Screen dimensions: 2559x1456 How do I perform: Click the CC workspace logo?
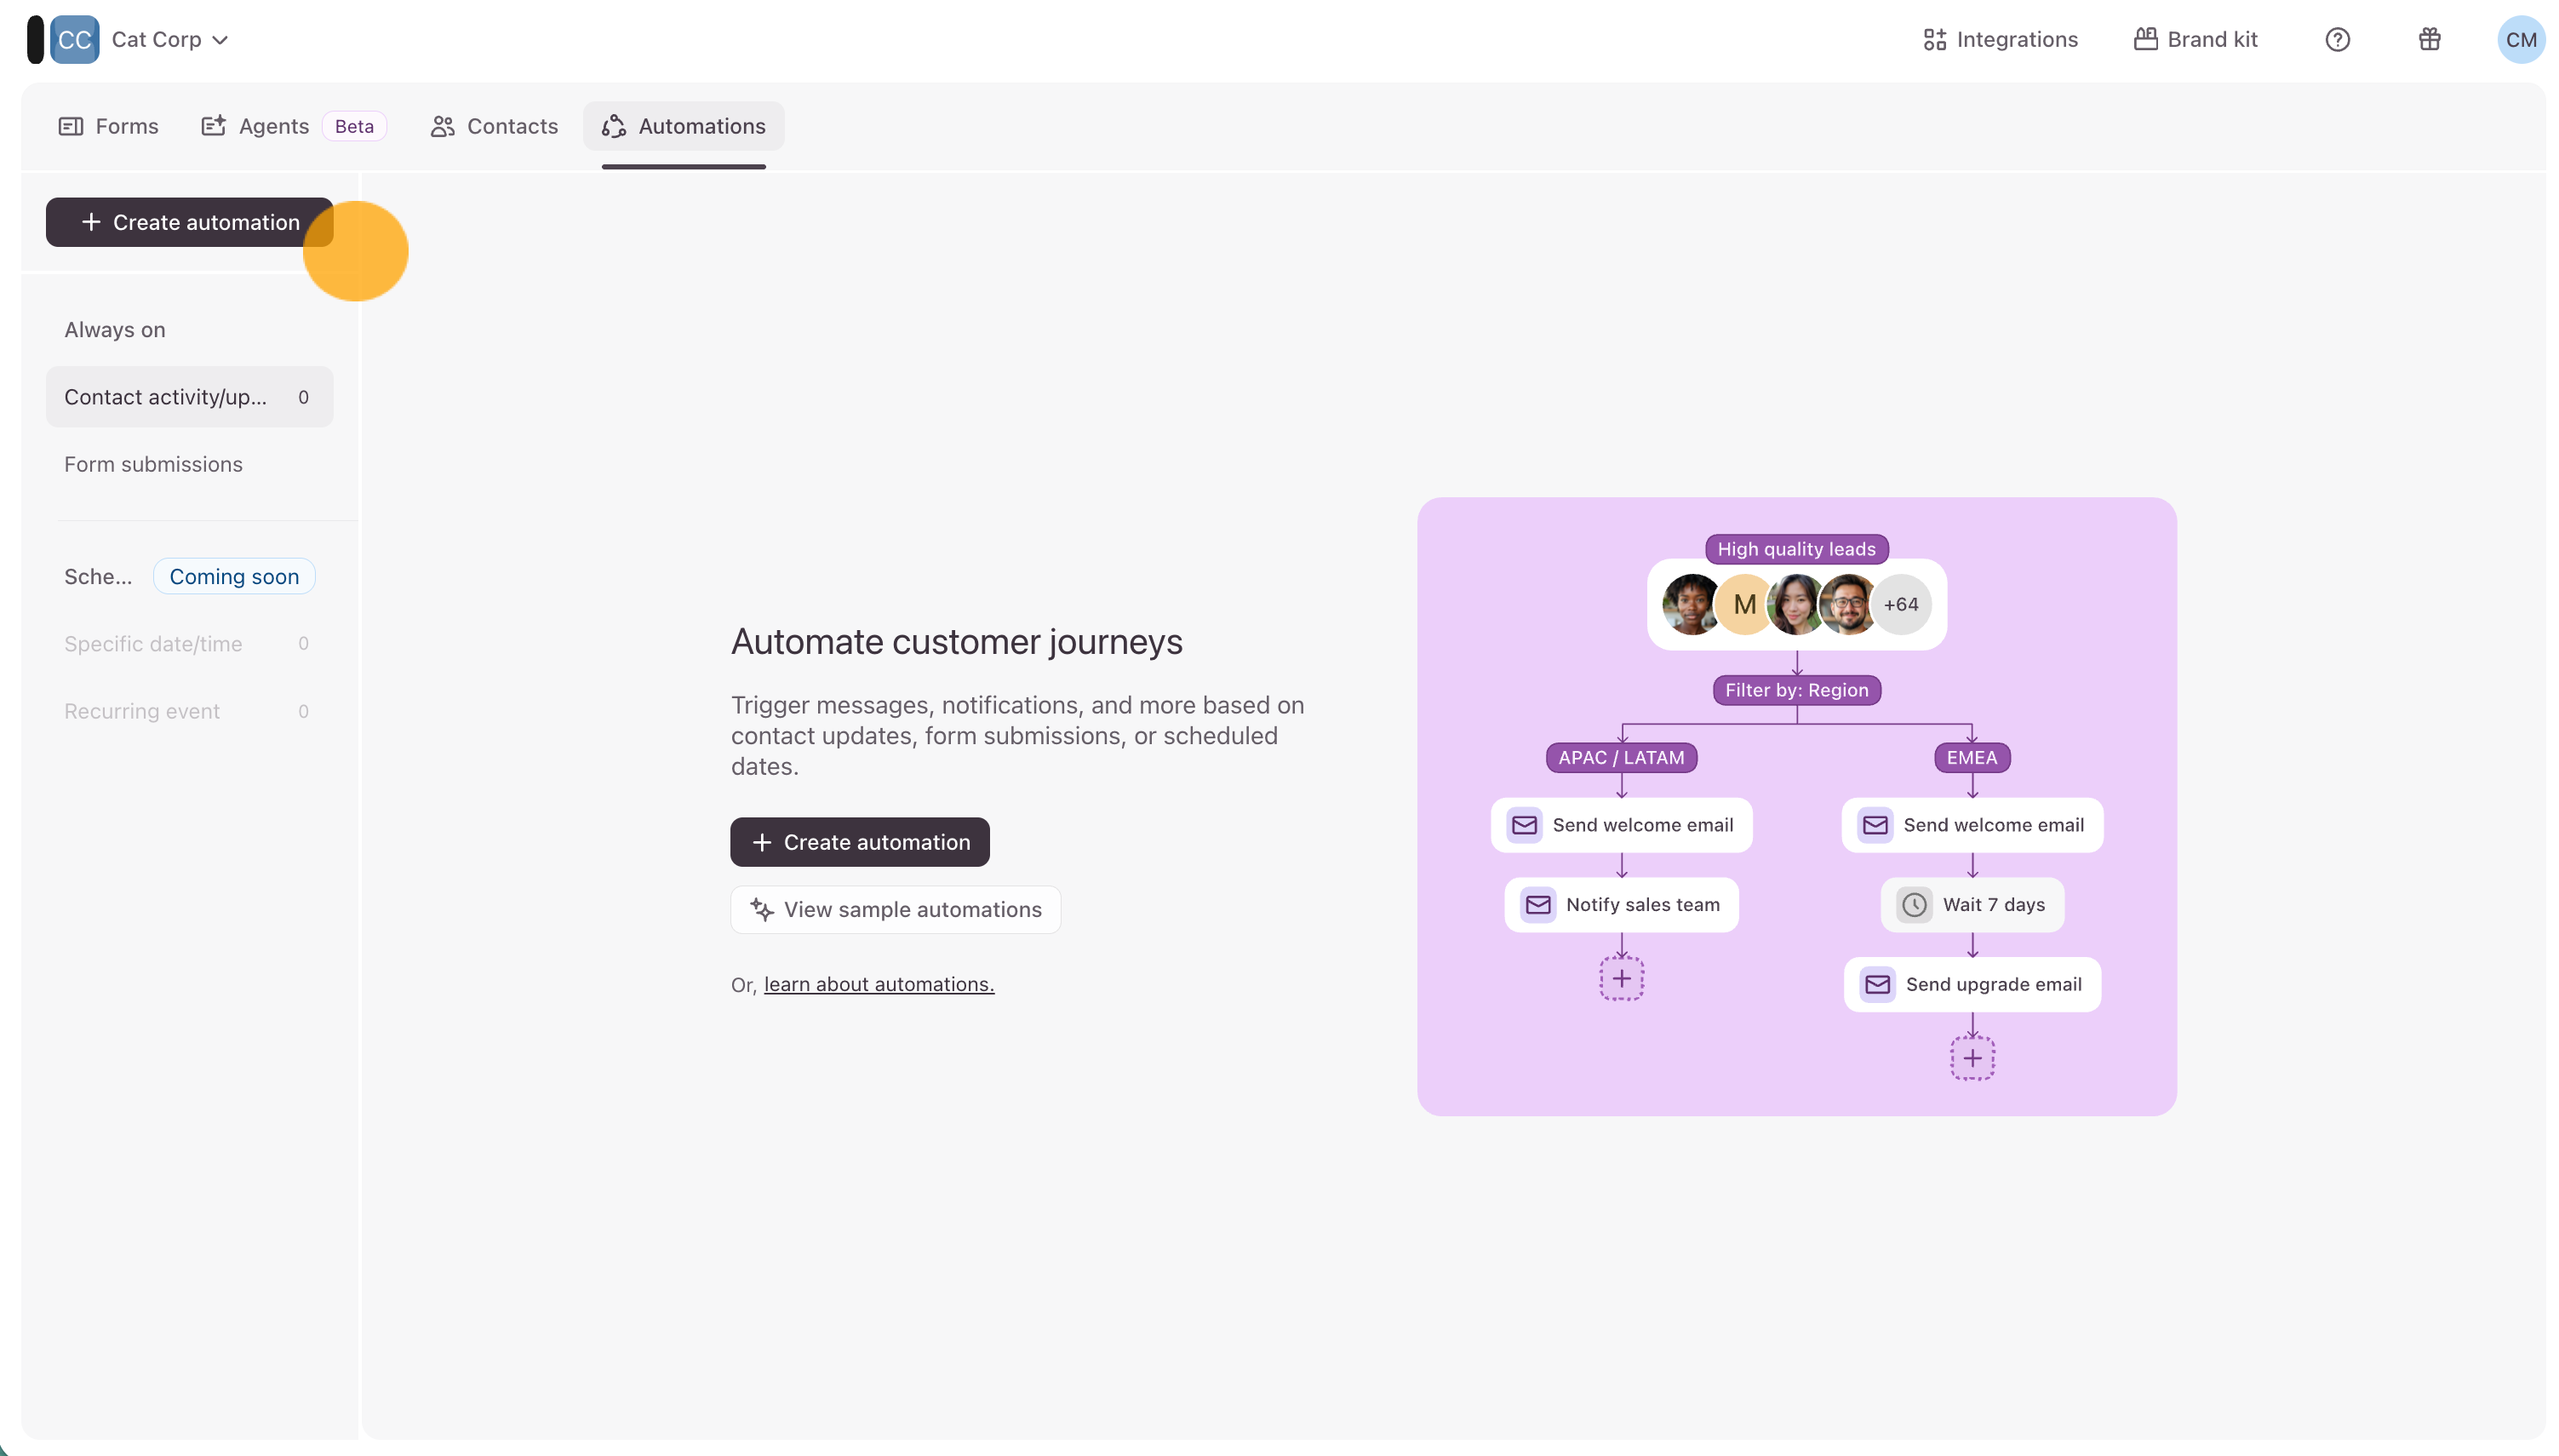coord(75,40)
